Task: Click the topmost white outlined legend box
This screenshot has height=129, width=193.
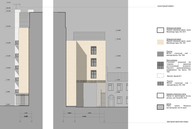Action: click(x=160, y=30)
